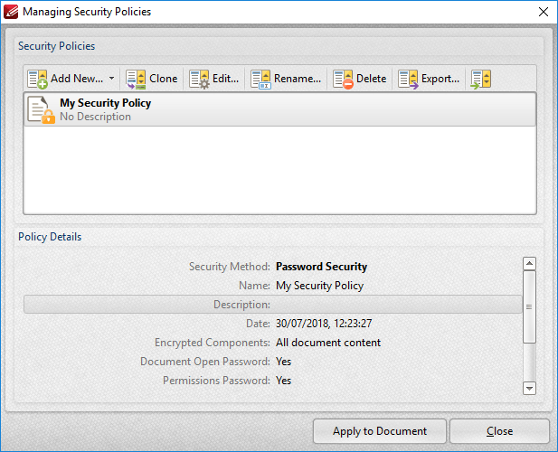Click the Name value My Security Policy in details
Image resolution: width=558 pixels, height=452 pixels.
click(x=319, y=286)
